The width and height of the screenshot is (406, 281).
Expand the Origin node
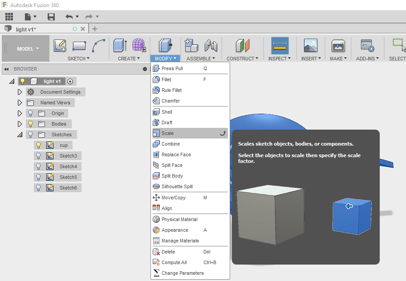click(20, 113)
